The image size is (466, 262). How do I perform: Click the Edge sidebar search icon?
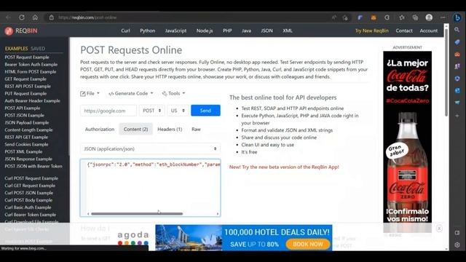pyautogui.click(x=457, y=30)
